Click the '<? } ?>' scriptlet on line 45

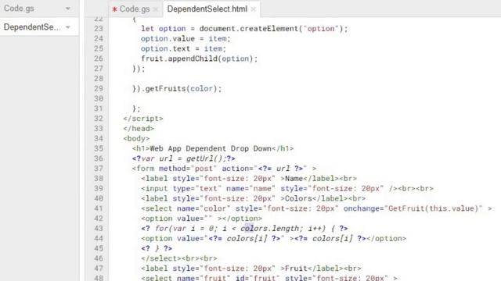tap(157, 248)
